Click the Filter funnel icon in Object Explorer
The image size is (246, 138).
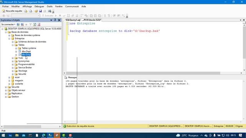click(x=30, y=25)
